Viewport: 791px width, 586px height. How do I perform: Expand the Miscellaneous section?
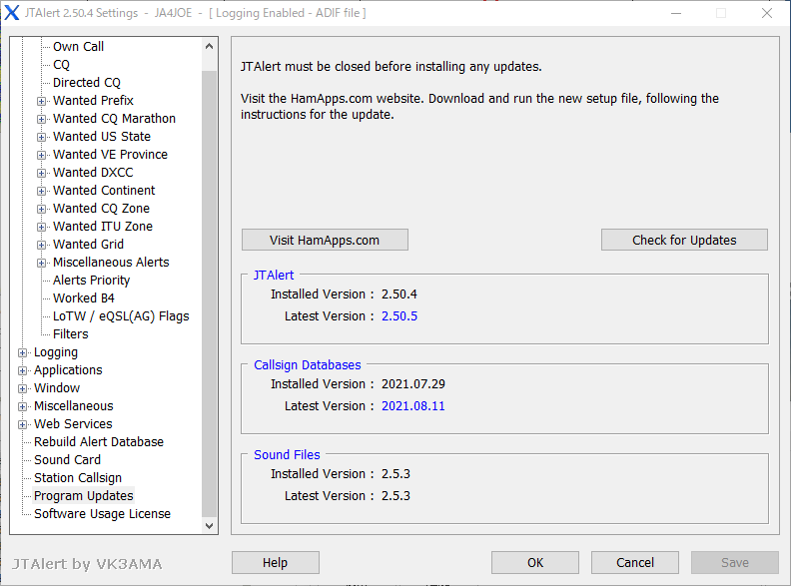pos(23,406)
